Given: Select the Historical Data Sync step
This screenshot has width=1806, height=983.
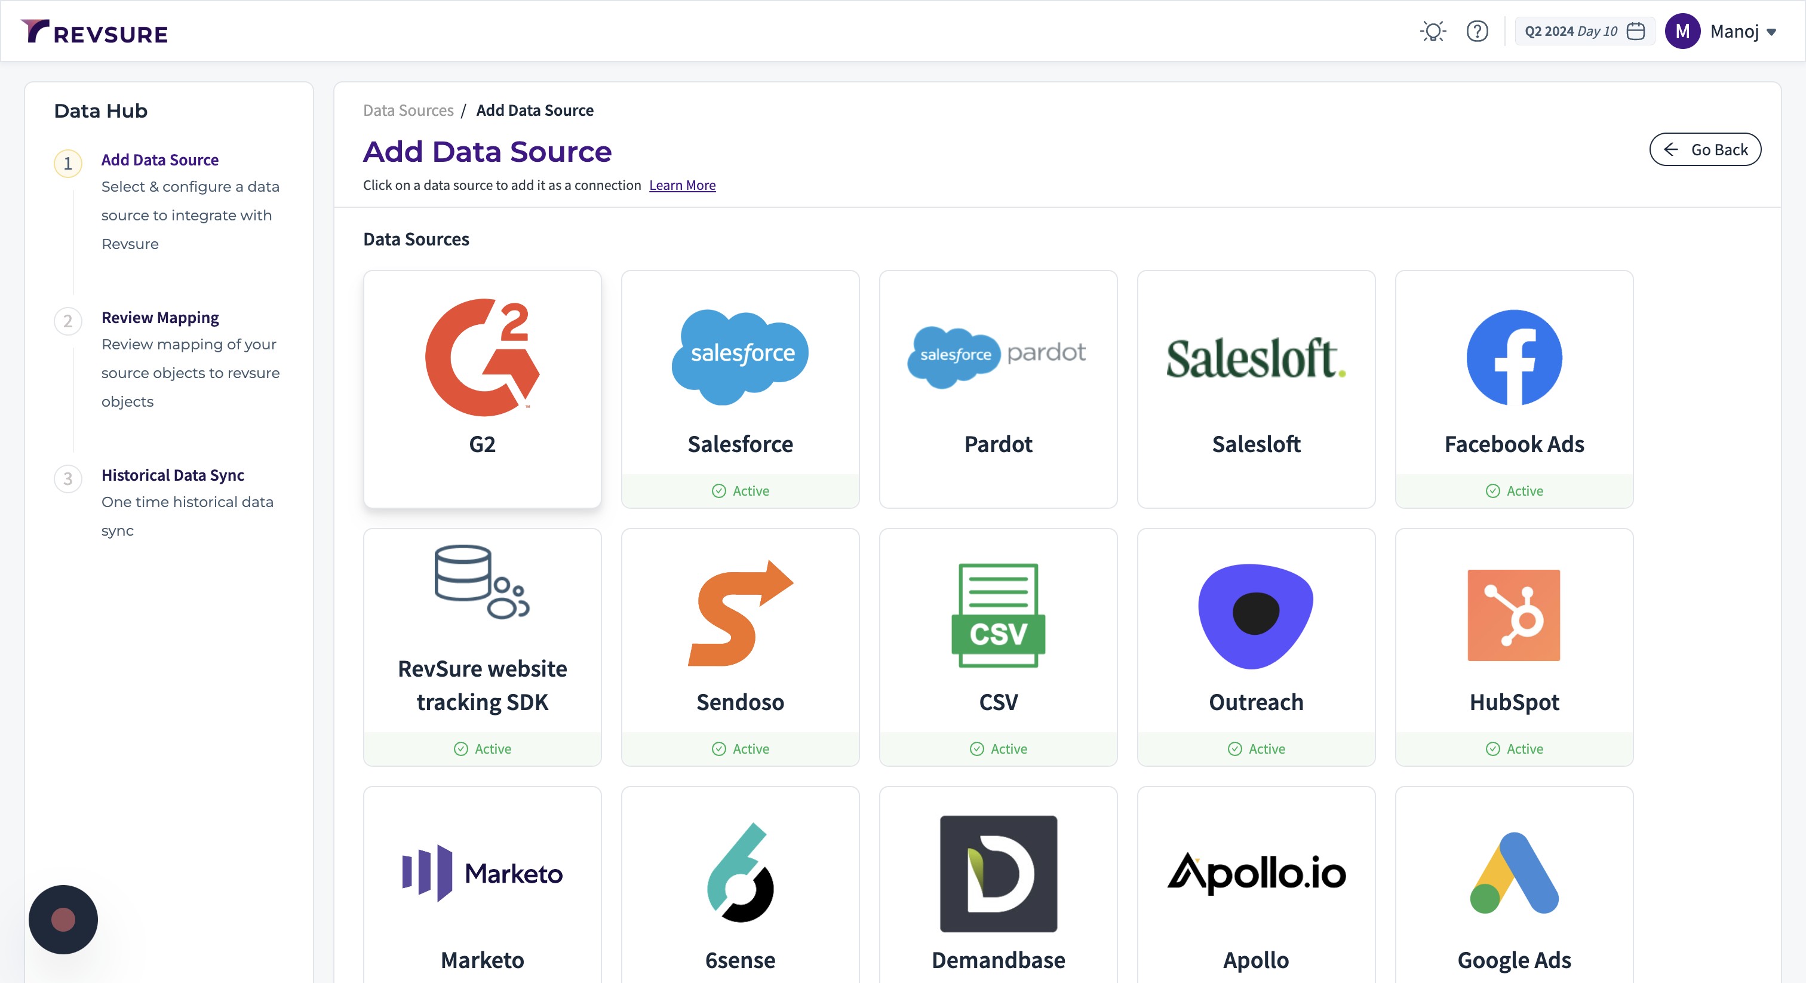Looking at the screenshot, I should (173, 475).
